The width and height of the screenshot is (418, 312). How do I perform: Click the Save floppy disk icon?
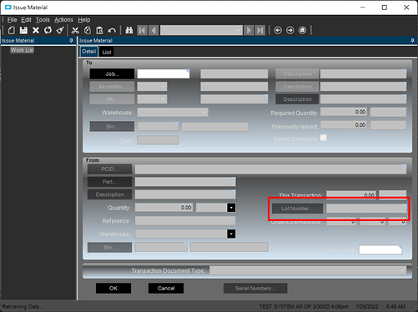(x=23, y=30)
